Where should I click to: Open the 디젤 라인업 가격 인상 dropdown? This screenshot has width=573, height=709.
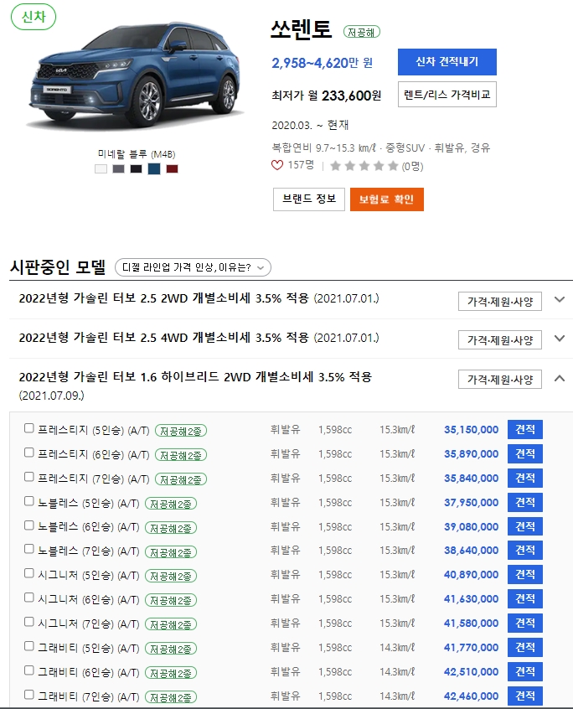click(x=193, y=267)
